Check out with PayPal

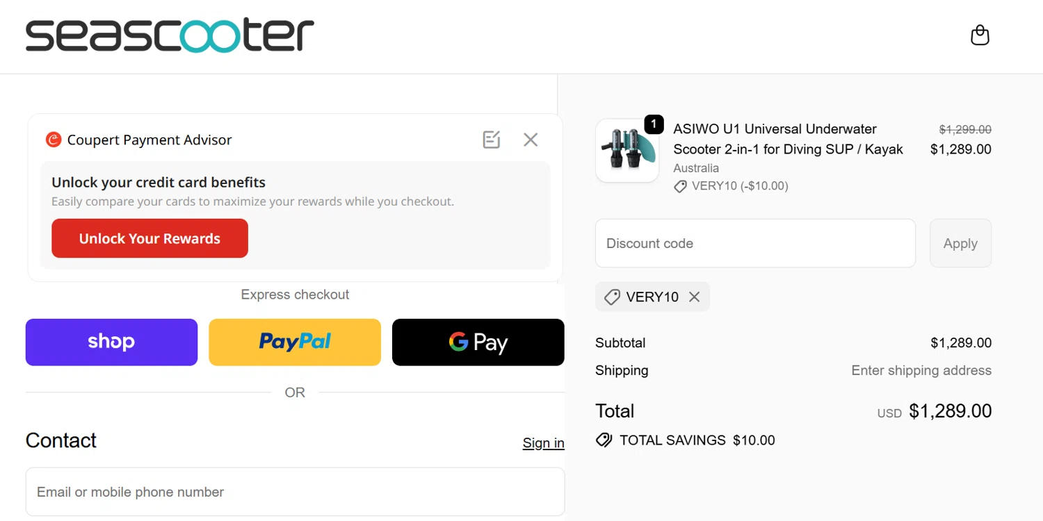(295, 342)
